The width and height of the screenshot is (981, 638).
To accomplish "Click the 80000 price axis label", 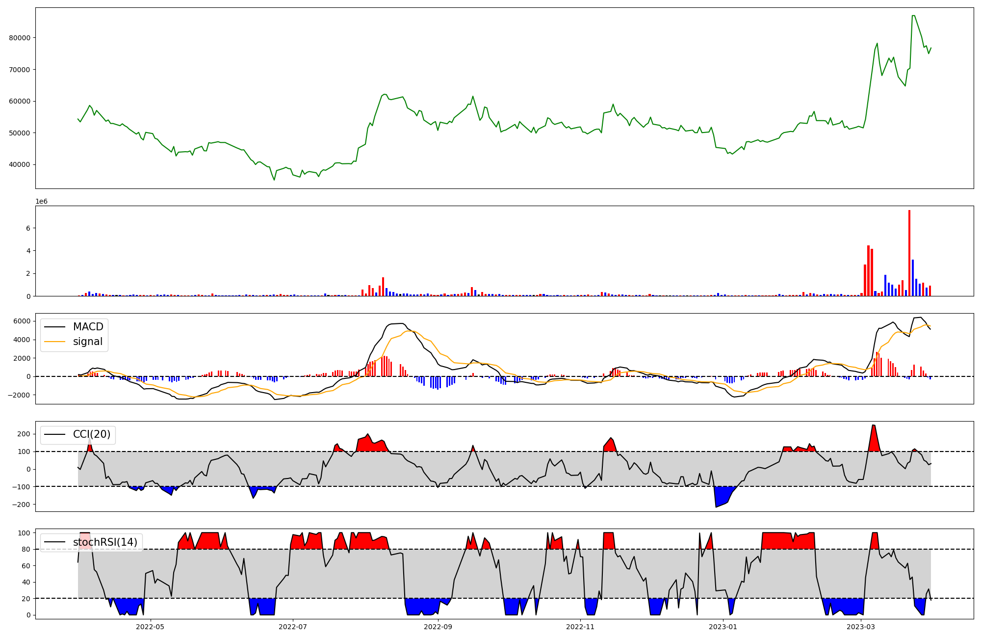I will tap(20, 38).
